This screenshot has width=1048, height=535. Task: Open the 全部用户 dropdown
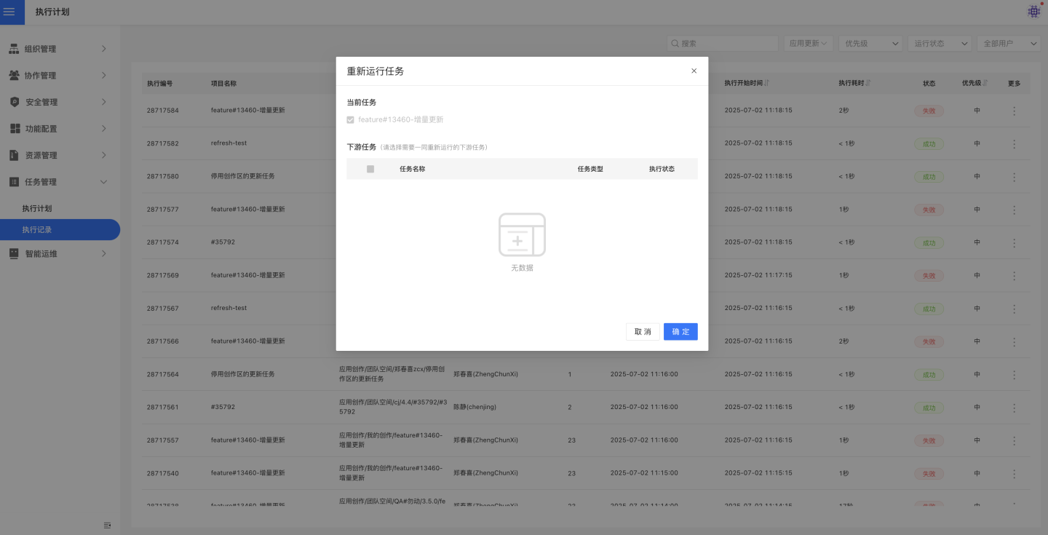point(1008,44)
